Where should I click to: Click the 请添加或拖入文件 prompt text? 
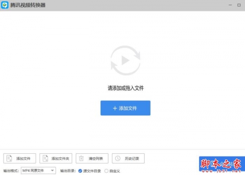pos(126,88)
